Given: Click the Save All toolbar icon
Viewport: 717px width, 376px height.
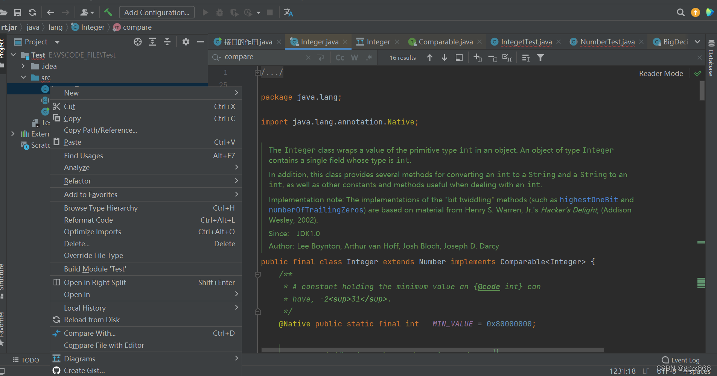Looking at the screenshot, I should coord(18,12).
